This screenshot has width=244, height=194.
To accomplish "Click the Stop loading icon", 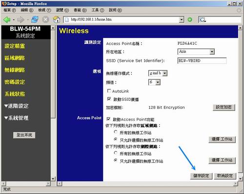I will click(46, 19).
